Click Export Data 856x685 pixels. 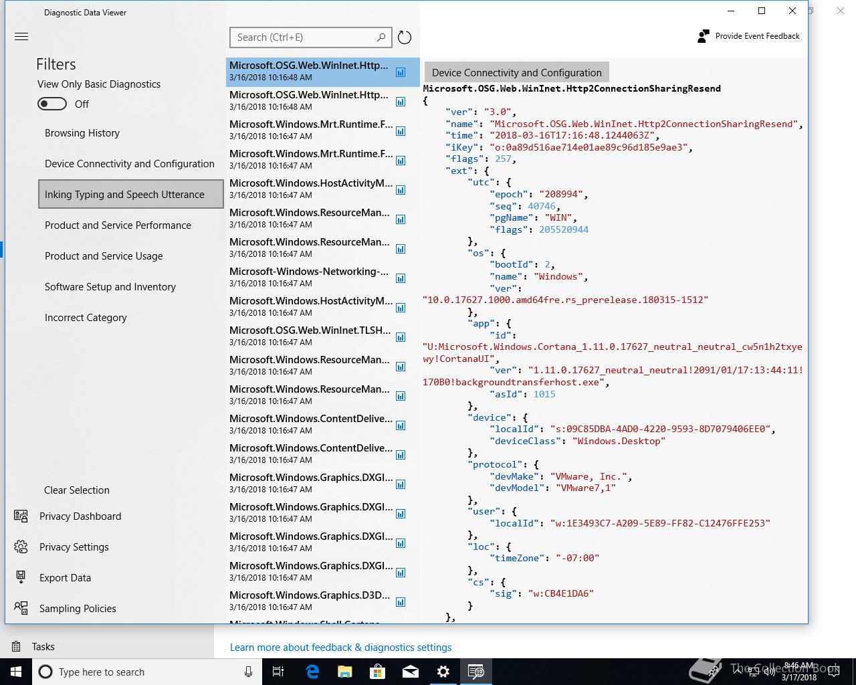click(65, 578)
